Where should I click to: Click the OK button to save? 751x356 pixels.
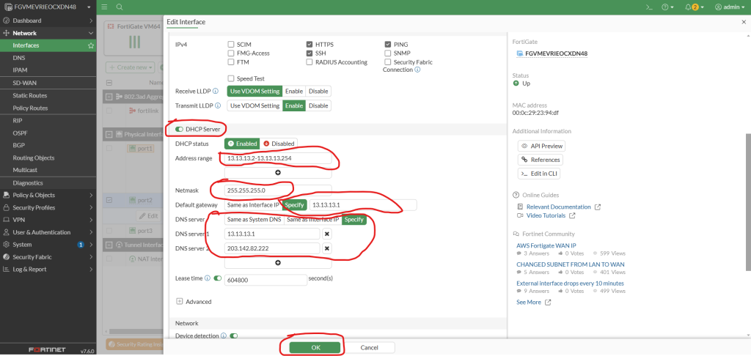314,347
